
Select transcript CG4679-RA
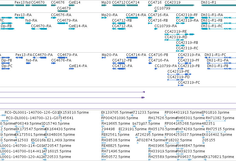click(x=62, y=23)
